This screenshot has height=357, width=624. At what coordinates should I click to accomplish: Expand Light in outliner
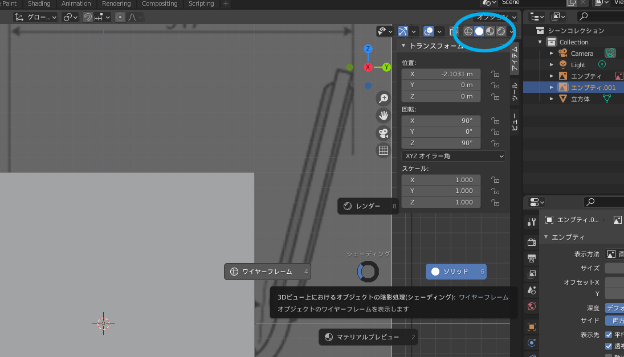click(x=551, y=65)
